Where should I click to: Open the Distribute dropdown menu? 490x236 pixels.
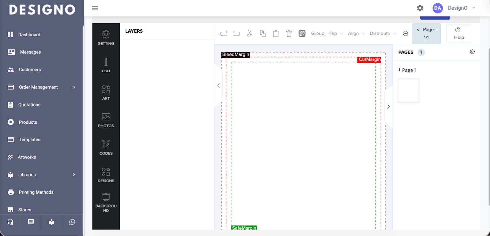pos(383,34)
